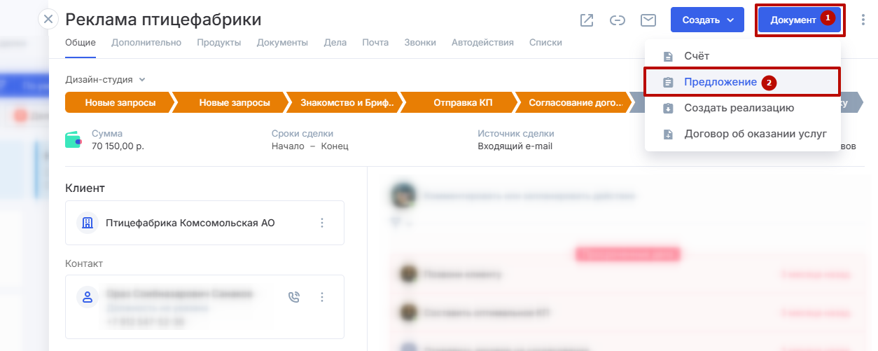Switch to the Общие tab
Image resolution: width=878 pixels, height=351 pixels.
coord(81,43)
